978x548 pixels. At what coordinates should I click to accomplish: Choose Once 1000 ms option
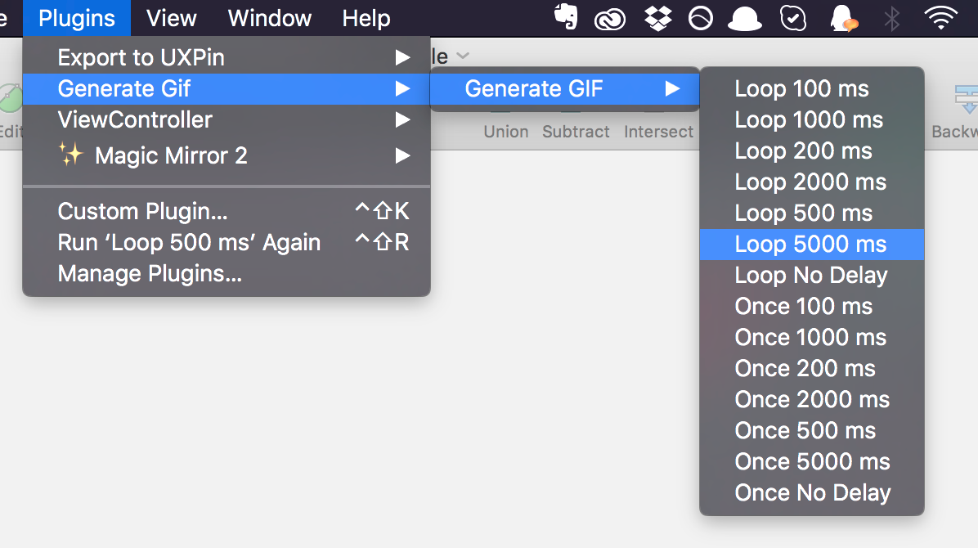811,337
